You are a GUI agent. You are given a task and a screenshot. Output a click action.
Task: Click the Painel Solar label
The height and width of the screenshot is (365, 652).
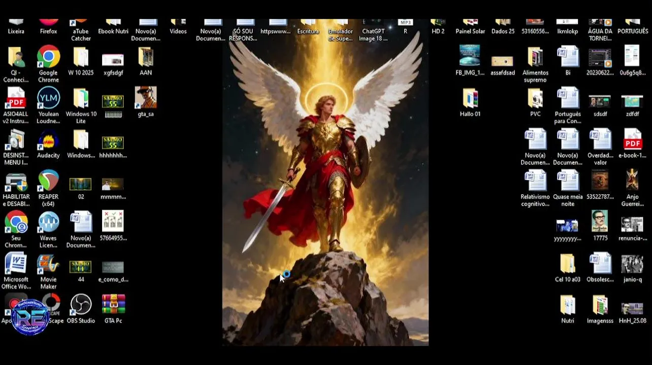(x=470, y=31)
